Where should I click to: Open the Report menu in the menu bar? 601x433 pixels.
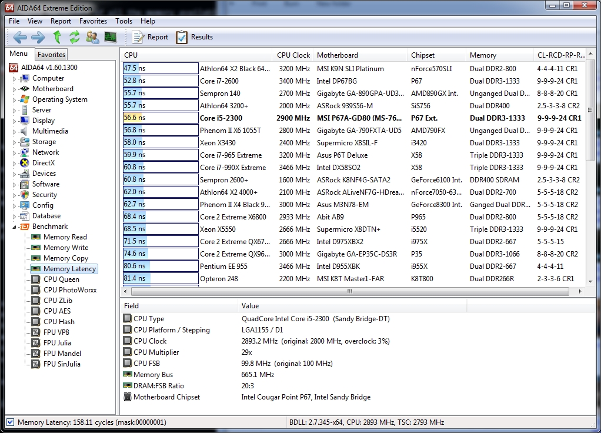[x=61, y=21]
